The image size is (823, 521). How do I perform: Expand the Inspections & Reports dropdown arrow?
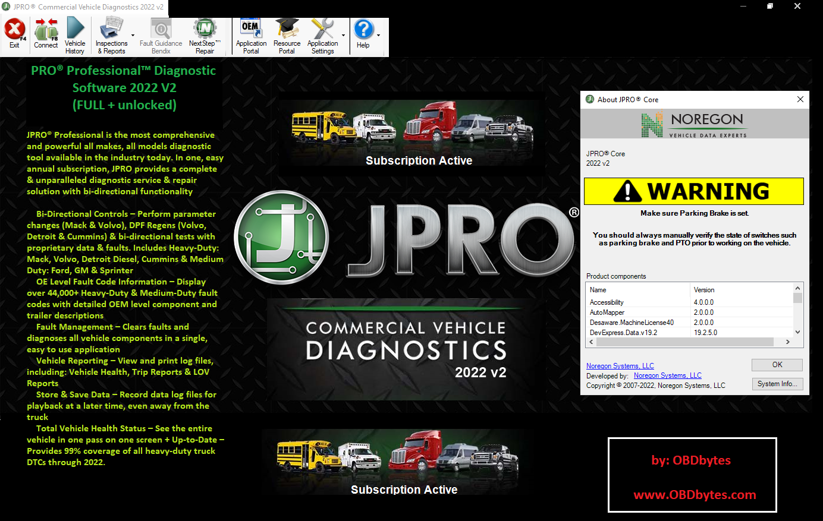point(133,36)
